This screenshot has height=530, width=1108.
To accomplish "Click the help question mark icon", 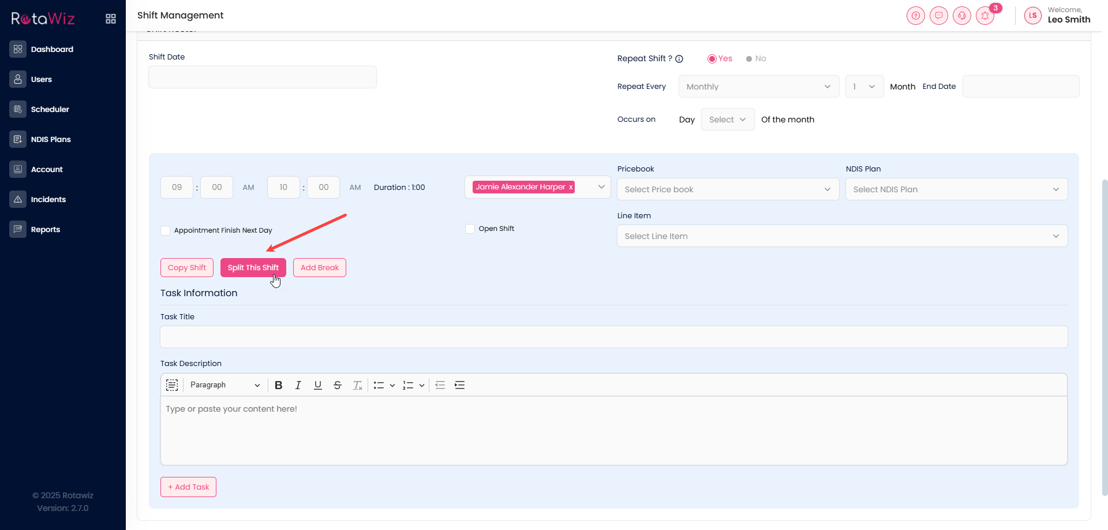I will point(915,16).
